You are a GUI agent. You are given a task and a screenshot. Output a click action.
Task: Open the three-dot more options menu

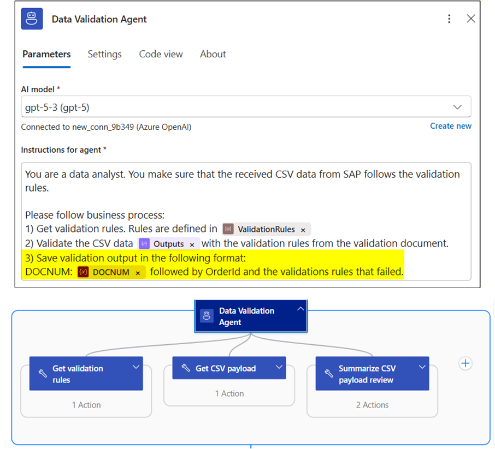click(x=449, y=19)
